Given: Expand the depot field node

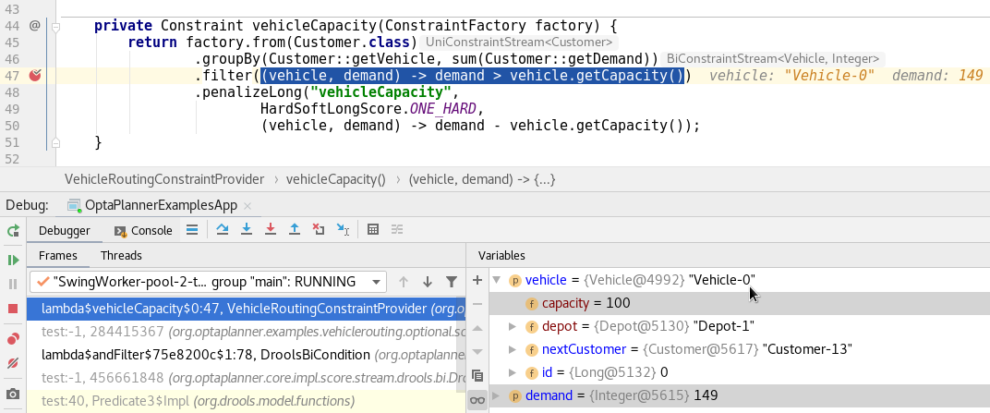Looking at the screenshot, I should click(x=513, y=326).
